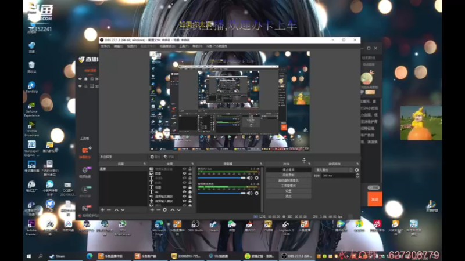Viewport: 465px width, 261px height.
Task: Toggle visibility of the 图像 source
Action: (x=184, y=173)
